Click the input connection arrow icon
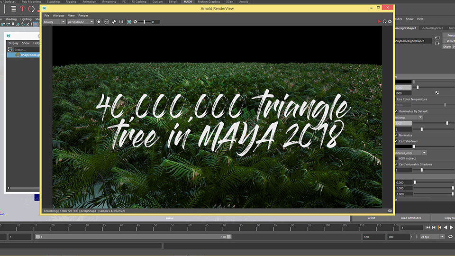 [x=437, y=37]
